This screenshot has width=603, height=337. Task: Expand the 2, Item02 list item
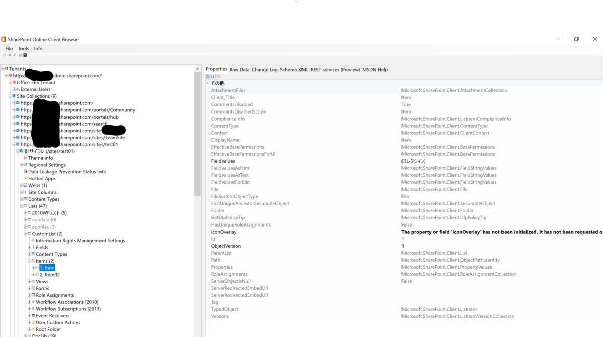coord(33,275)
